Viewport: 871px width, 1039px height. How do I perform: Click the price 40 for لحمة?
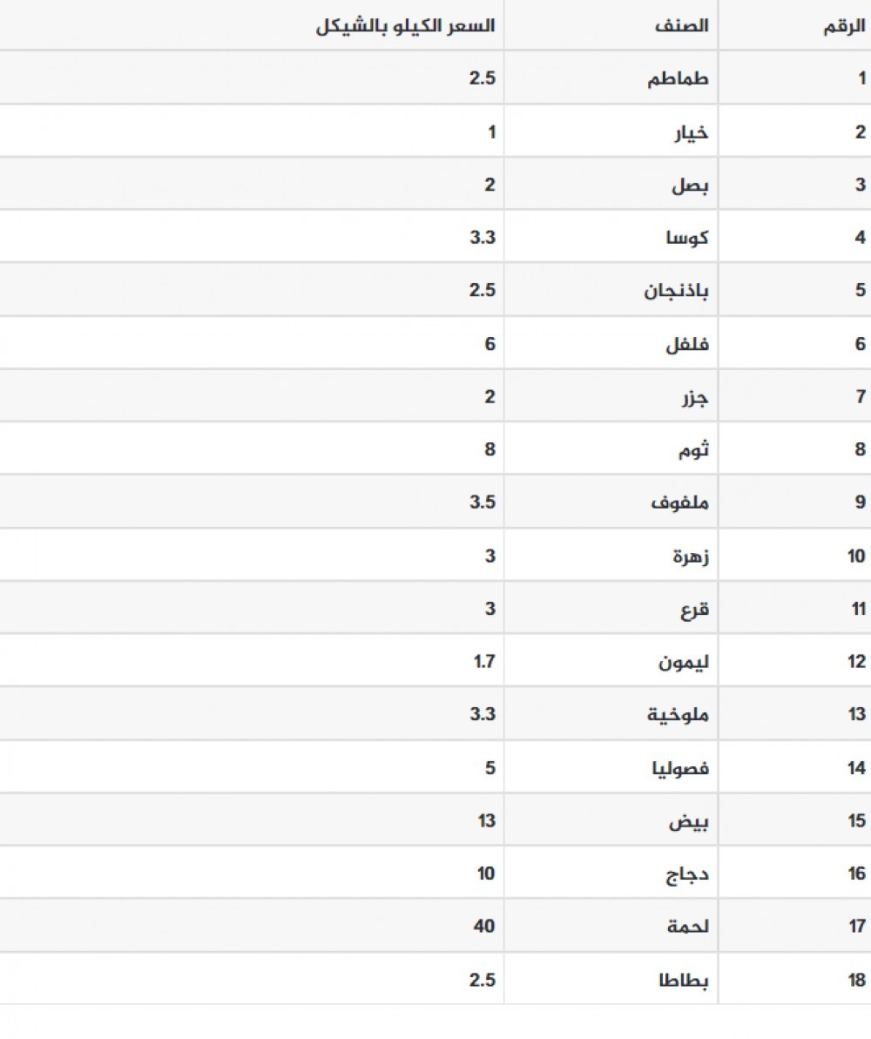pos(484,926)
